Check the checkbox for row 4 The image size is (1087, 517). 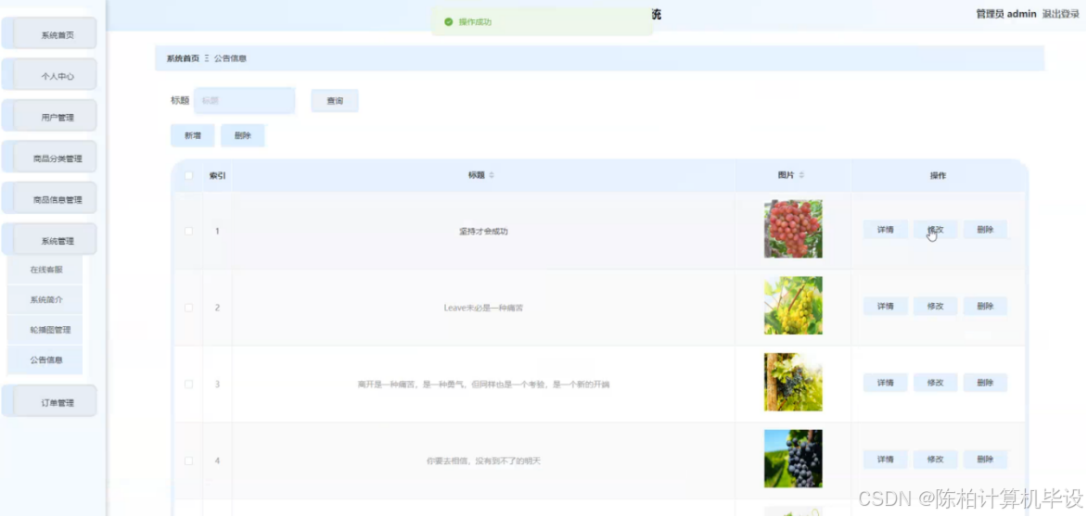coord(188,460)
